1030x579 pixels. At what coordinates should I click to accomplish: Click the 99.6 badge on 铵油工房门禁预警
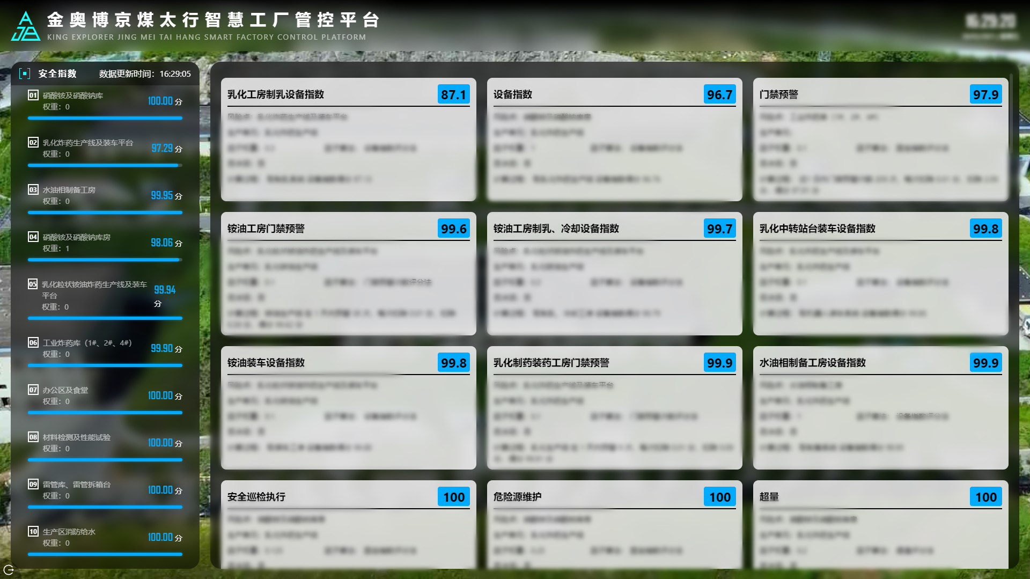coord(453,229)
